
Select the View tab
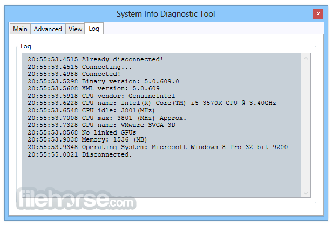coord(75,29)
